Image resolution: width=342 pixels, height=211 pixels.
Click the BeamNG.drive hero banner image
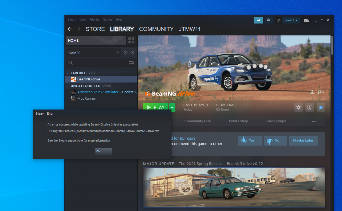pyautogui.click(x=234, y=68)
